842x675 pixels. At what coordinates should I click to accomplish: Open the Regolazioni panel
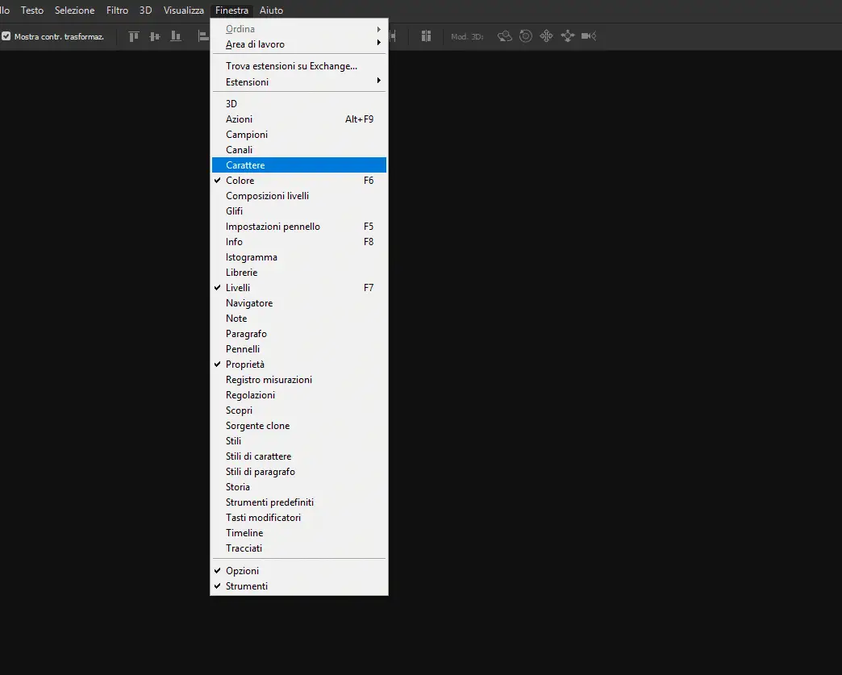pyautogui.click(x=299, y=394)
